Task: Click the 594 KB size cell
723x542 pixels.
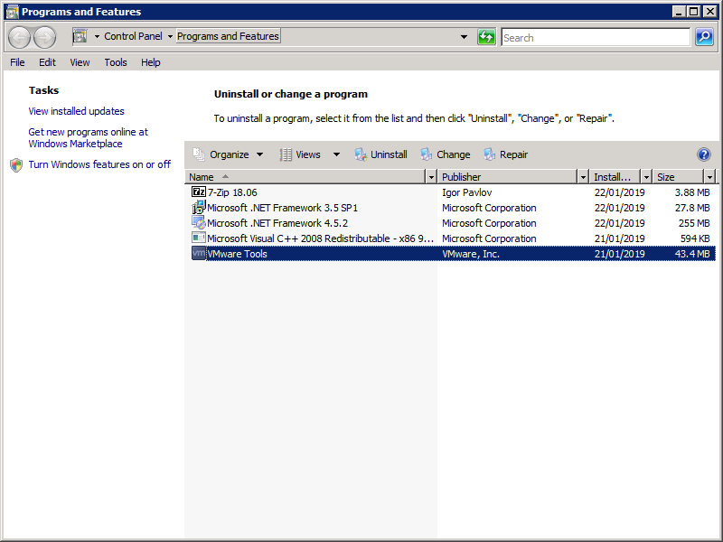Action: 695,238
